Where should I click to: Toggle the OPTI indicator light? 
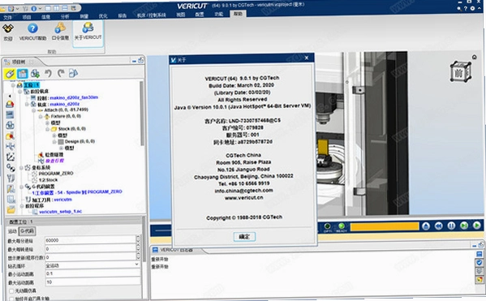327,226
